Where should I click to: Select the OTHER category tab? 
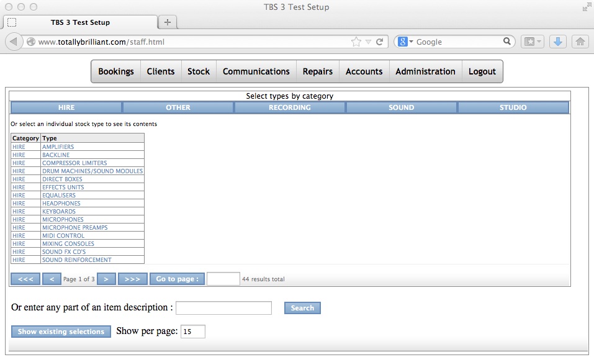[178, 107]
